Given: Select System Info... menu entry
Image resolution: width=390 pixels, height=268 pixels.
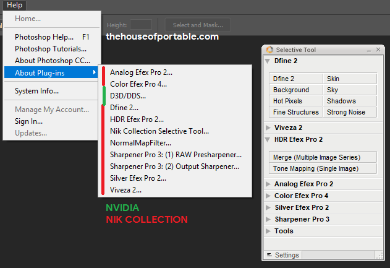Looking at the screenshot, I should 51,91.
